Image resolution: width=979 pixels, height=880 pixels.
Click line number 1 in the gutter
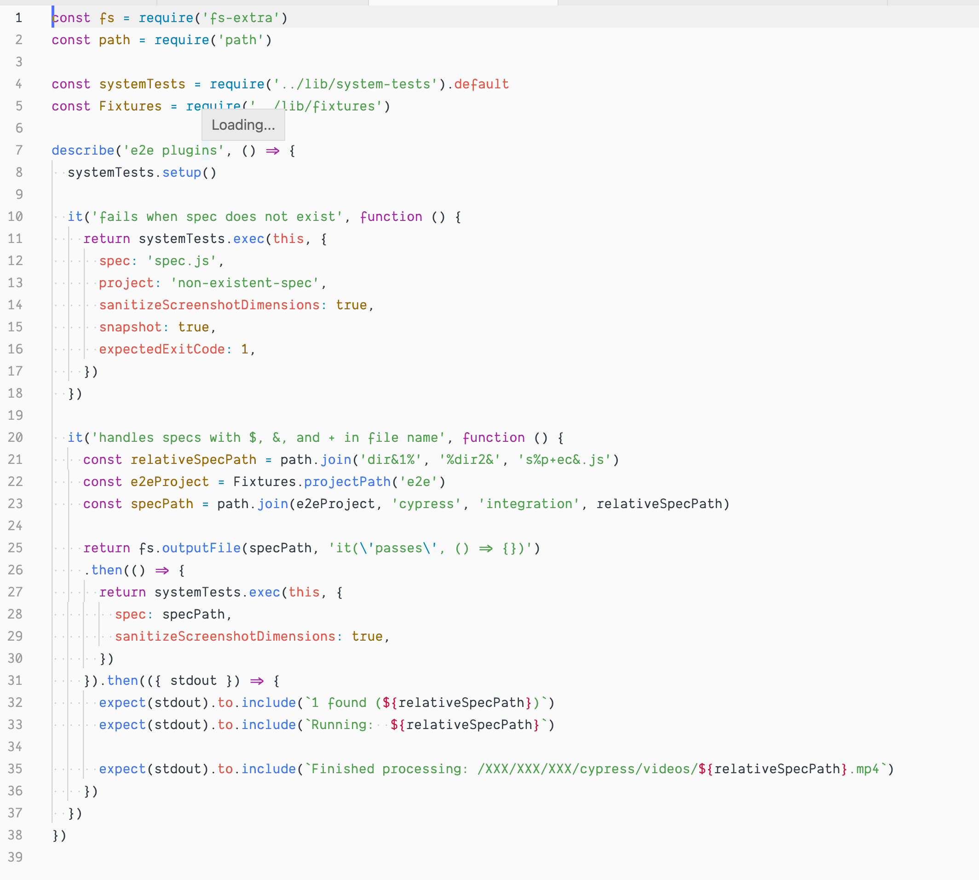pyautogui.click(x=18, y=18)
